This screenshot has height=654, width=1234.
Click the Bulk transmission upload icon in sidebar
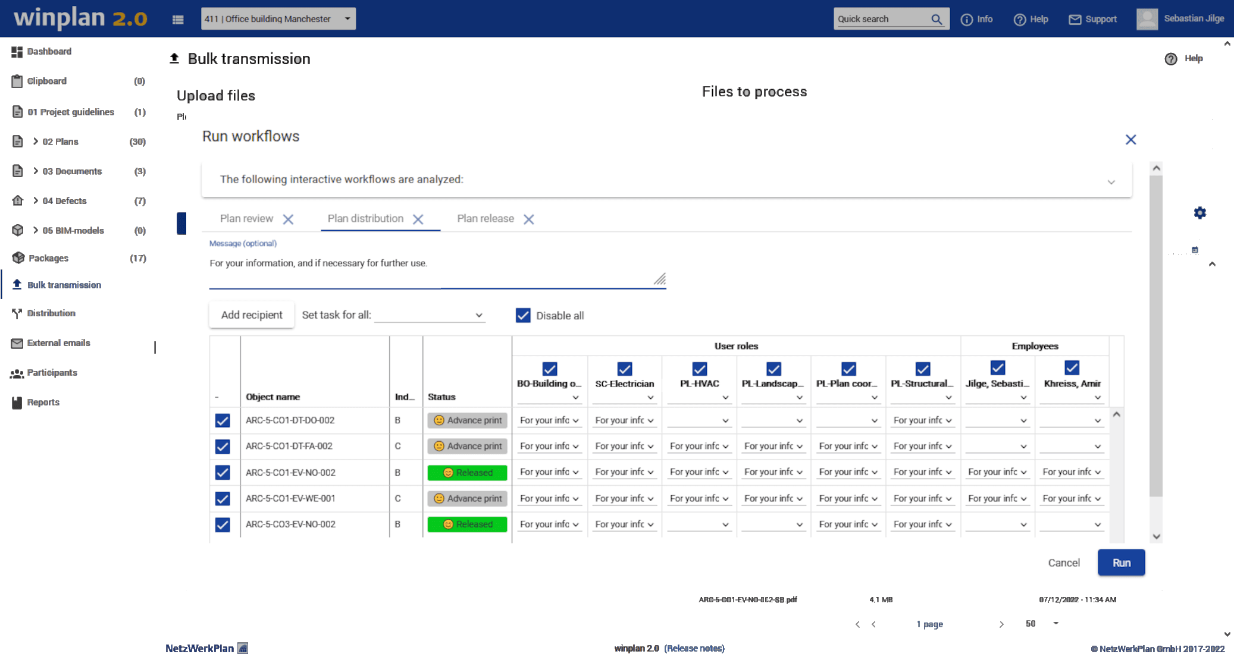pyautogui.click(x=17, y=285)
